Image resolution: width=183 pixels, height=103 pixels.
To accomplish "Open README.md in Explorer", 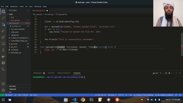I will [16, 53].
